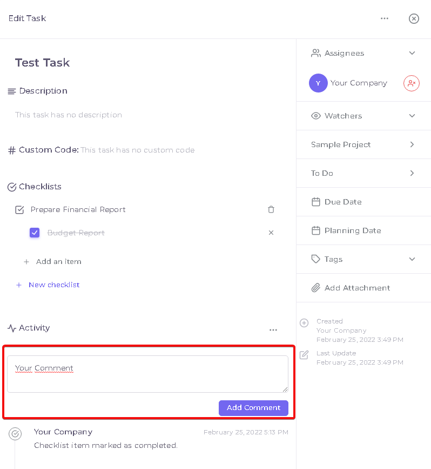Open the Sample Project selector

(363, 144)
